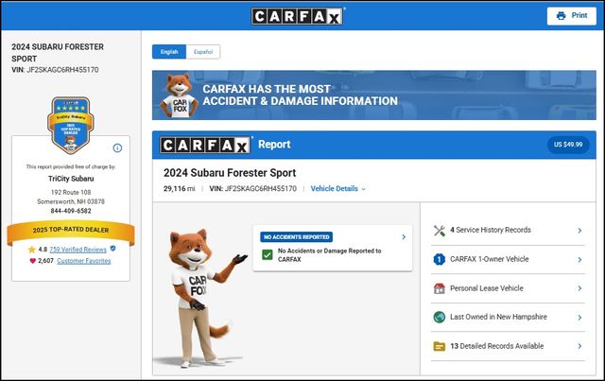Click the Car Fox mascot in banner

[179, 95]
